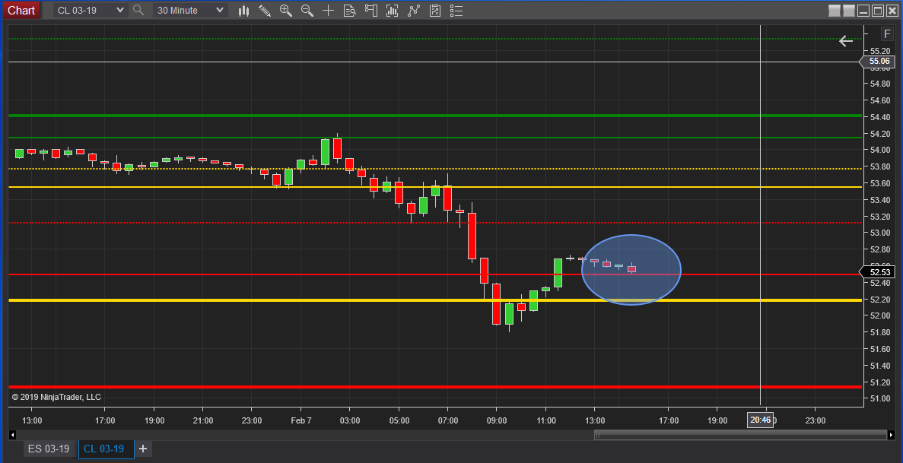This screenshot has width=903, height=463.
Task: Toggle the Chart Trader panel icon
Action: point(371,11)
